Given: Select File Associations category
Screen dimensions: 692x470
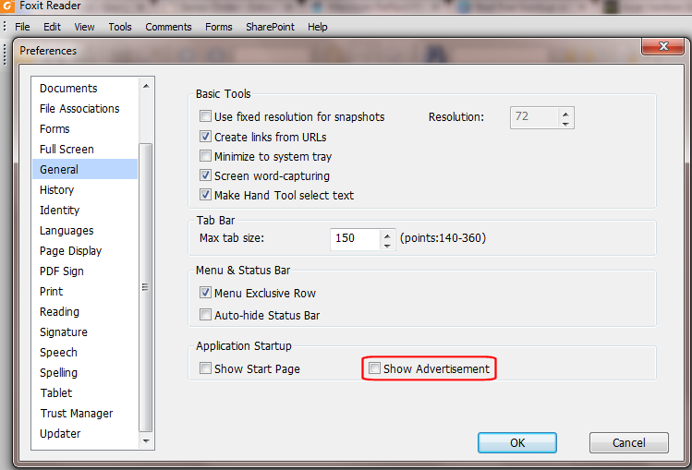Looking at the screenshot, I should pos(85,108).
